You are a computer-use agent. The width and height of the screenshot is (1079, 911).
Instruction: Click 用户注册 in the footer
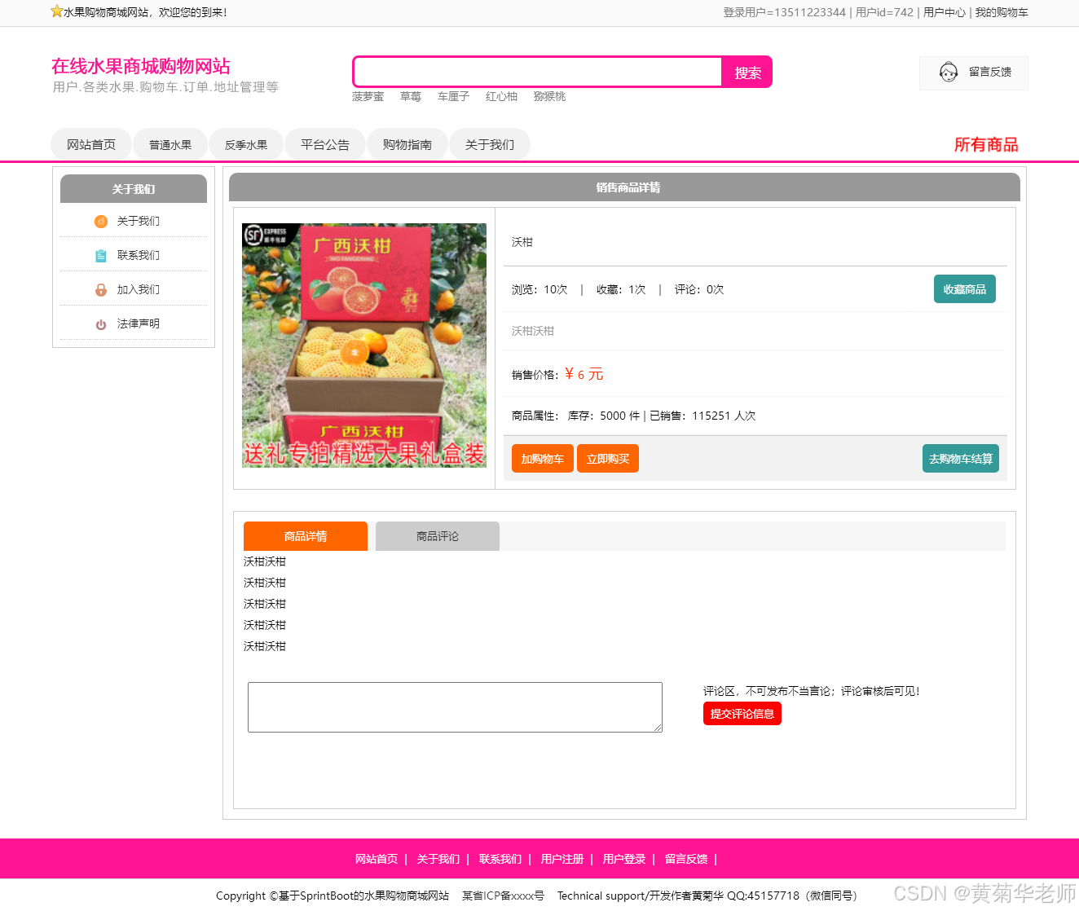[x=562, y=859]
